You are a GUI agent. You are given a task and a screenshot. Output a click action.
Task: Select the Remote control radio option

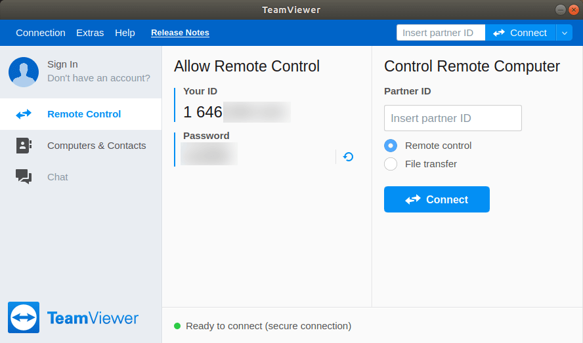pos(391,146)
